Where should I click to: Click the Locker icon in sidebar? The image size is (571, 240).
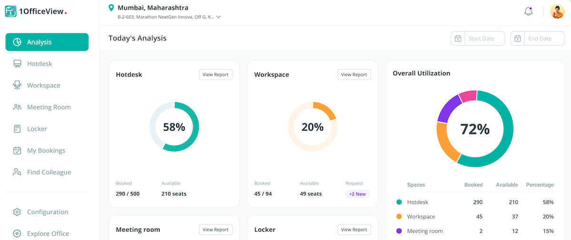click(17, 129)
